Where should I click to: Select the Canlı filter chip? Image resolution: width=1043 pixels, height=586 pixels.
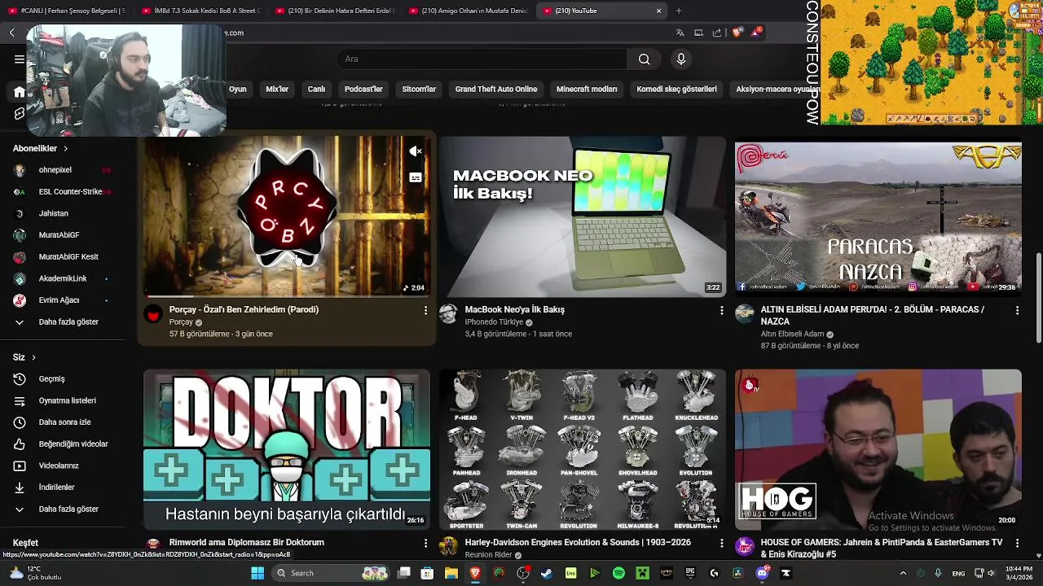[316, 89]
